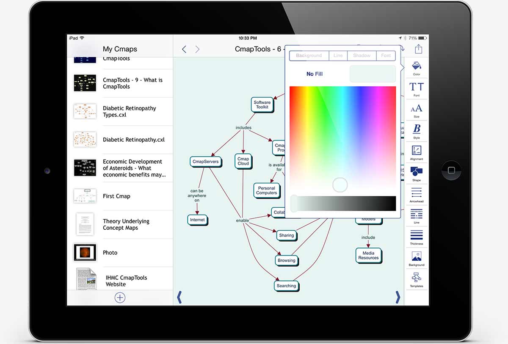Open the Font tool
Screen dimensions: 508x344
tap(417, 88)
